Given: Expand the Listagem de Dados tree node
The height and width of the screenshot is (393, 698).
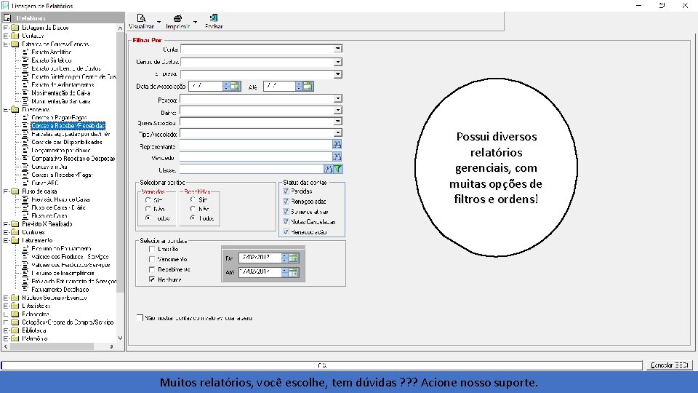Looking at the screenshot, I should tap(6, 27).
